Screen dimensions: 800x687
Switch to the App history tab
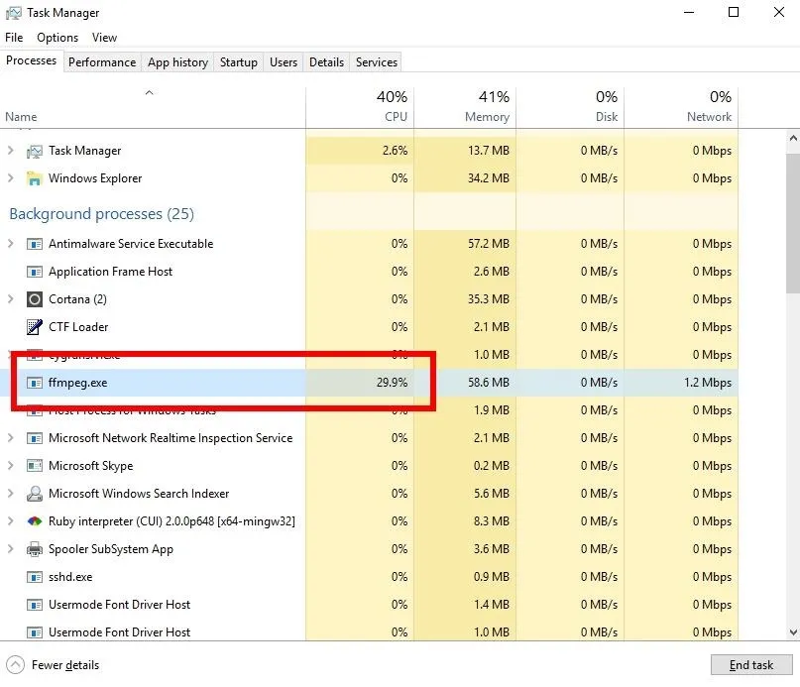(x=177, y=62)
